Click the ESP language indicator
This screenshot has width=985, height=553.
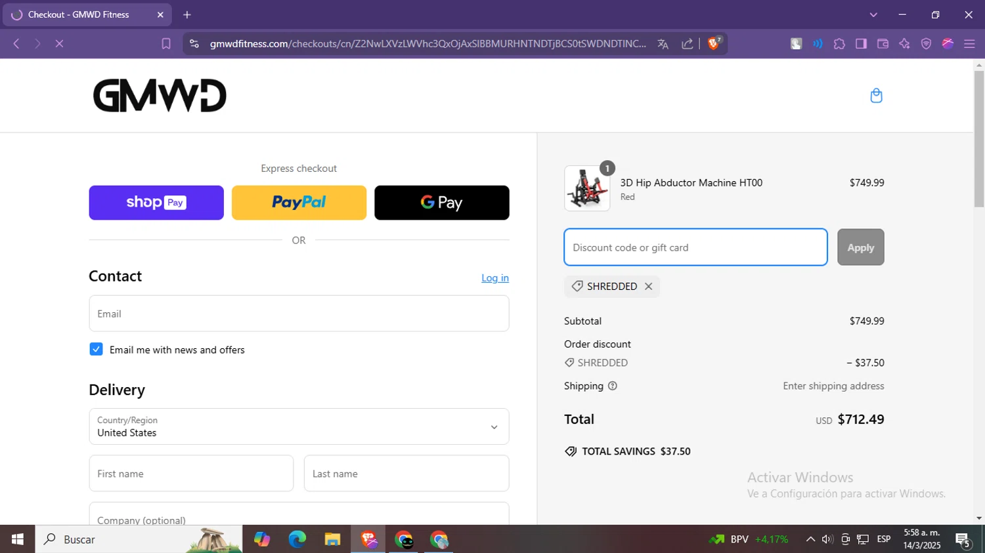point(884,539)
